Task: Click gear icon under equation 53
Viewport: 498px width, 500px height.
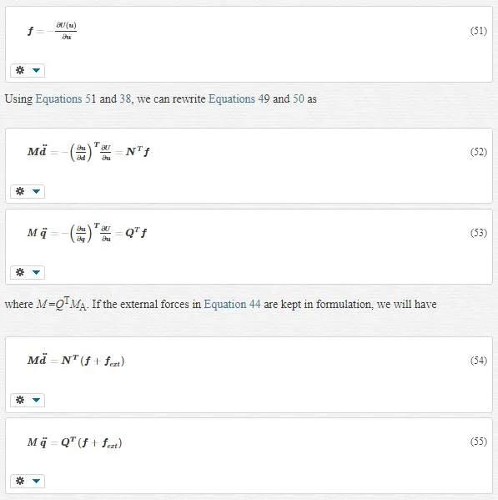Action: point(20,272)
